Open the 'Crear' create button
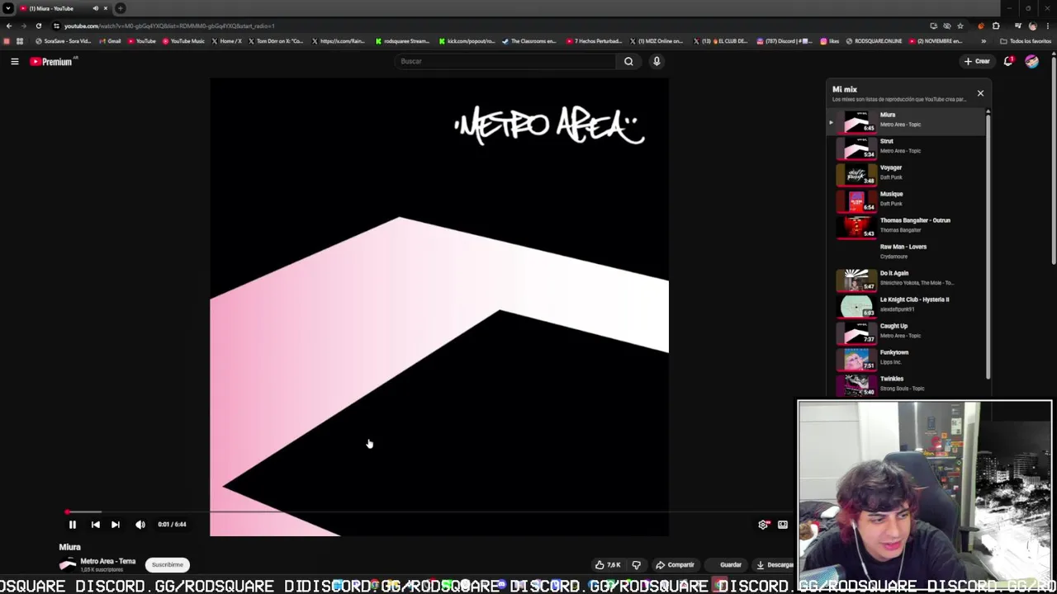The image size is (1057, 594). tap(977, 61)
